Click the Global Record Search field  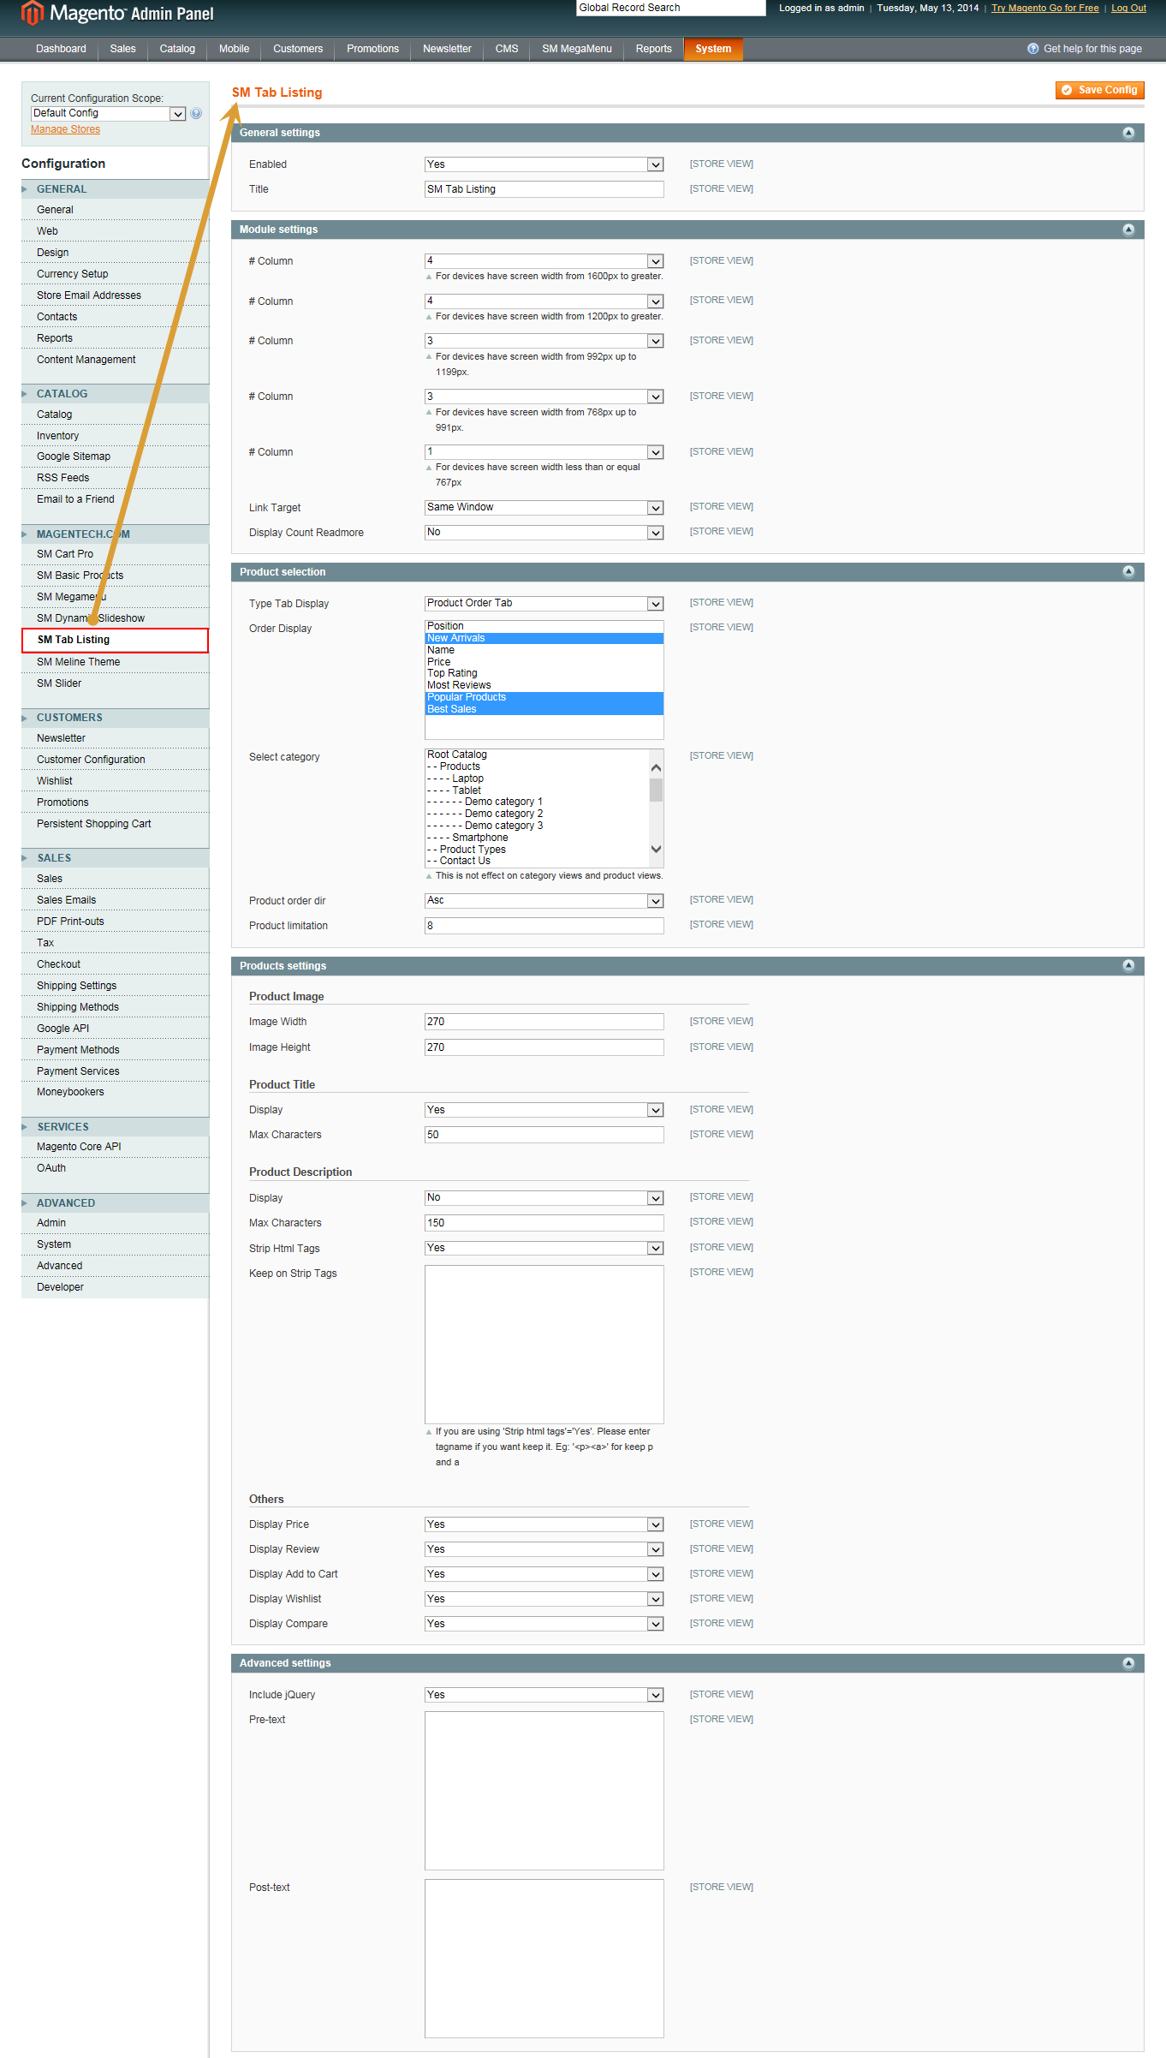[670, 8]
